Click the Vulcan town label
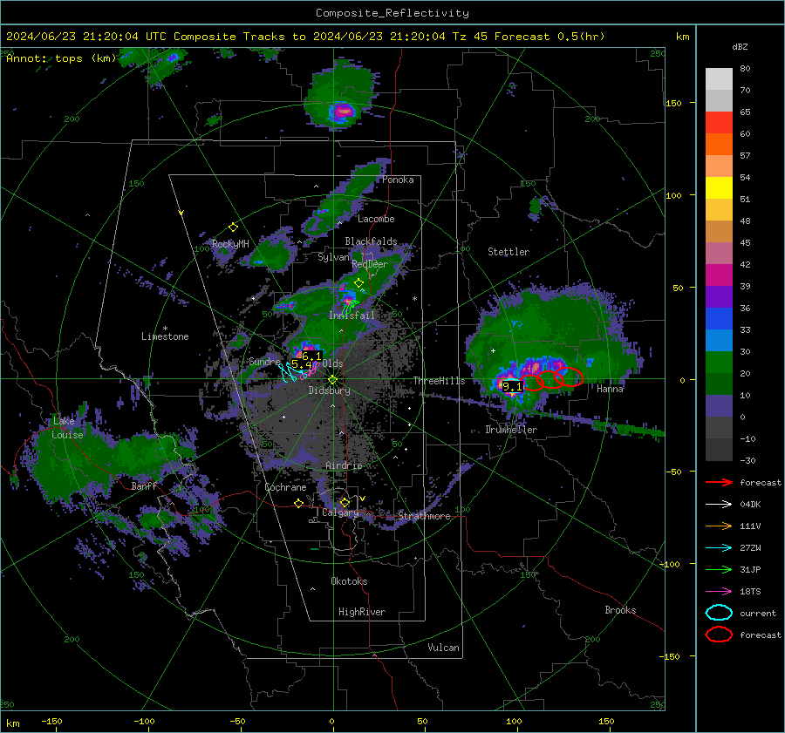This screenshot has width=785, height=733. [443, 648]
